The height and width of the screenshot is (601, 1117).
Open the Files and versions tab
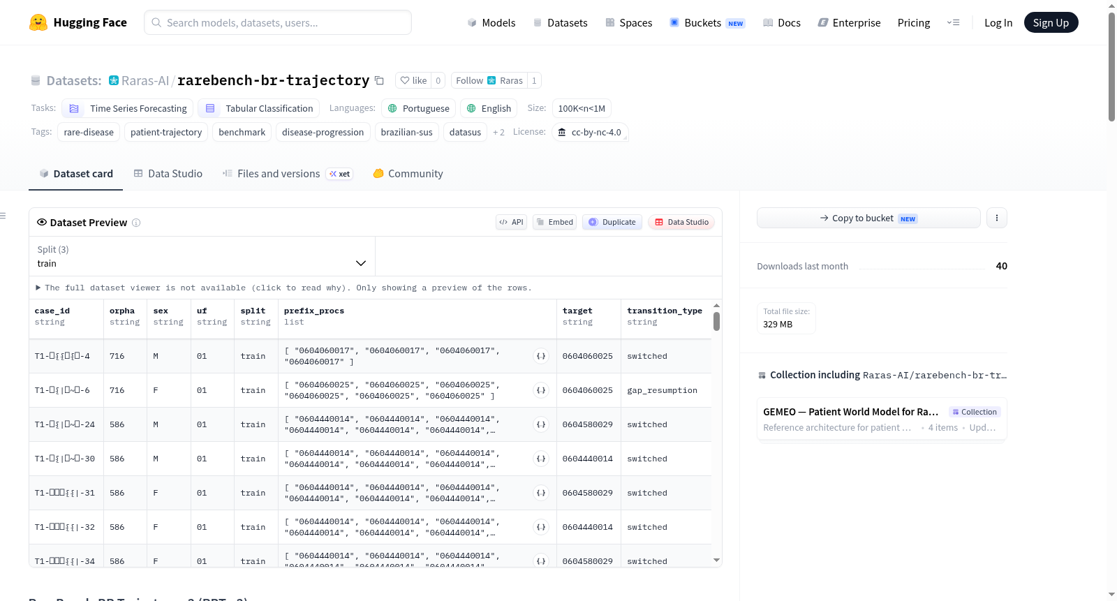coord(287,174)
